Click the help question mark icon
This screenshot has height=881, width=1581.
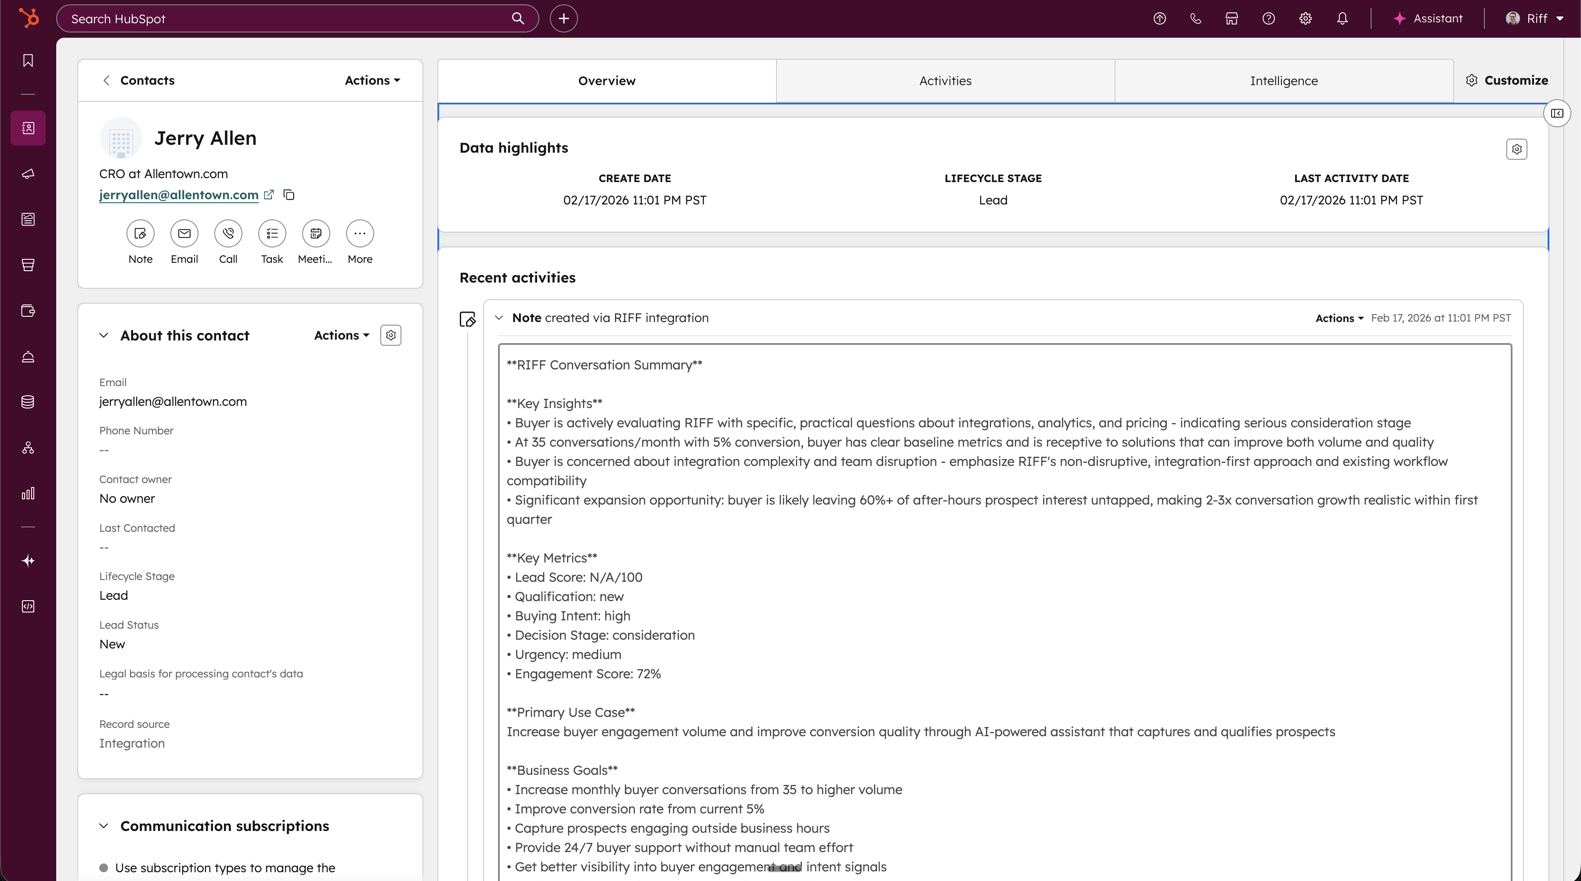[1269, 18]
